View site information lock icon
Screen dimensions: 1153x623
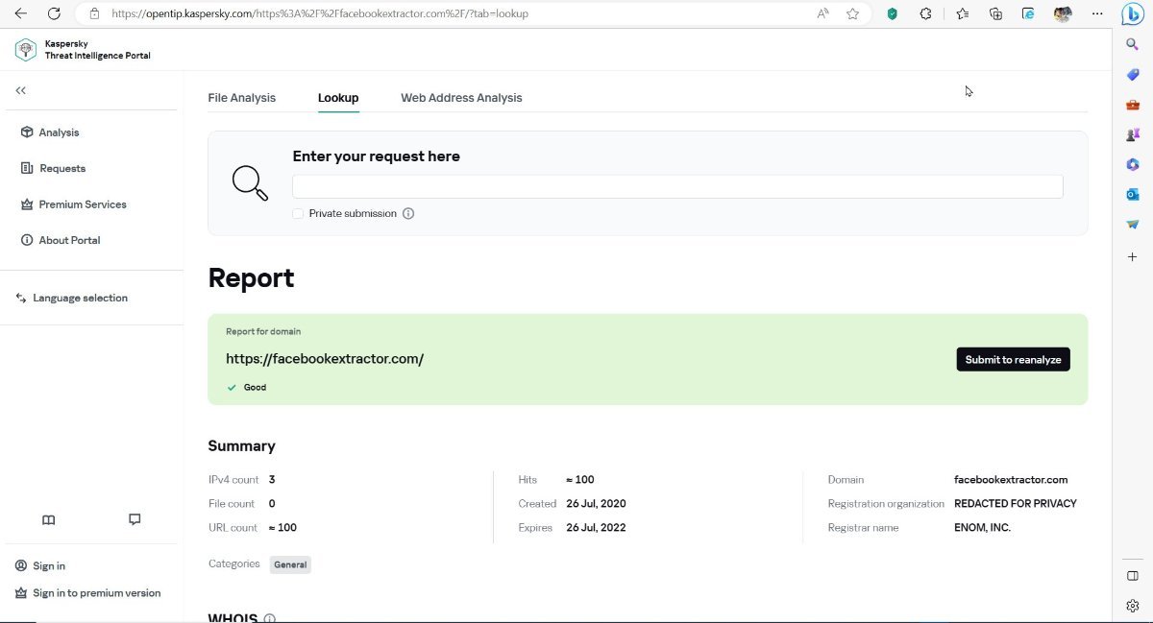(x=94, y=13)
